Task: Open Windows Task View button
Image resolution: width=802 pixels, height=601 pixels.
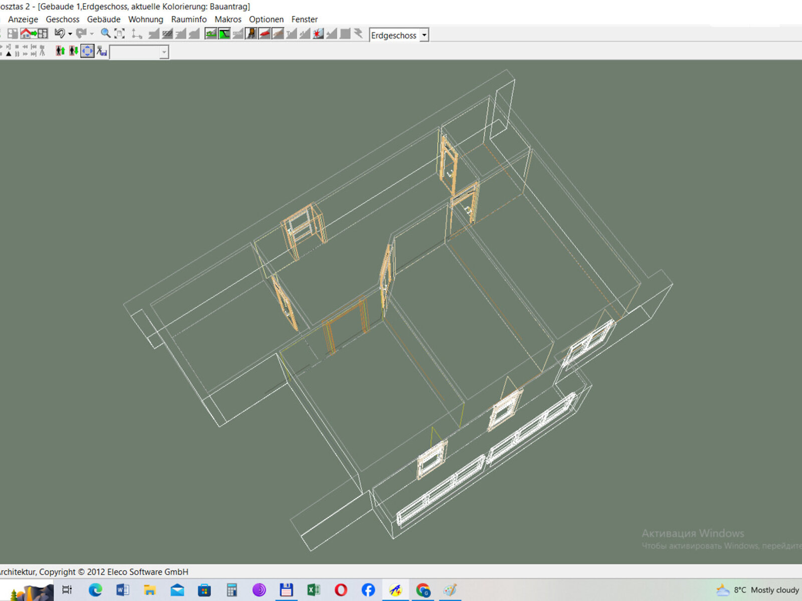Action: point(67,590)
